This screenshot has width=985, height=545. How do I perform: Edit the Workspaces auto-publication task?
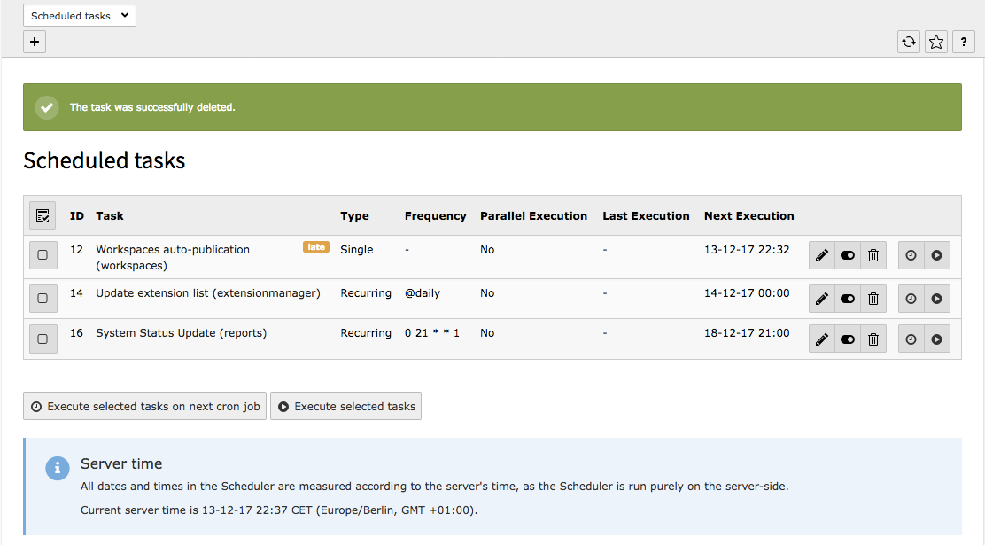(822, 255)
